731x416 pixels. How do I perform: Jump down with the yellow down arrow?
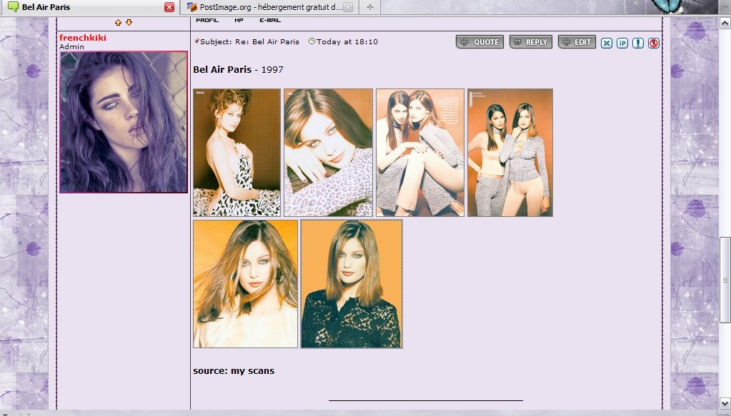coord(129,22)
